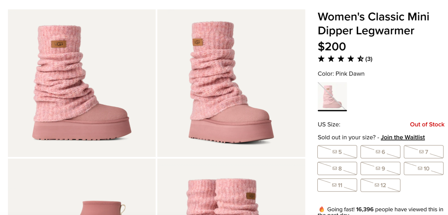This screenshot has height=215, width=448.
Task: Select US size 8
Action: coord(337,168)
